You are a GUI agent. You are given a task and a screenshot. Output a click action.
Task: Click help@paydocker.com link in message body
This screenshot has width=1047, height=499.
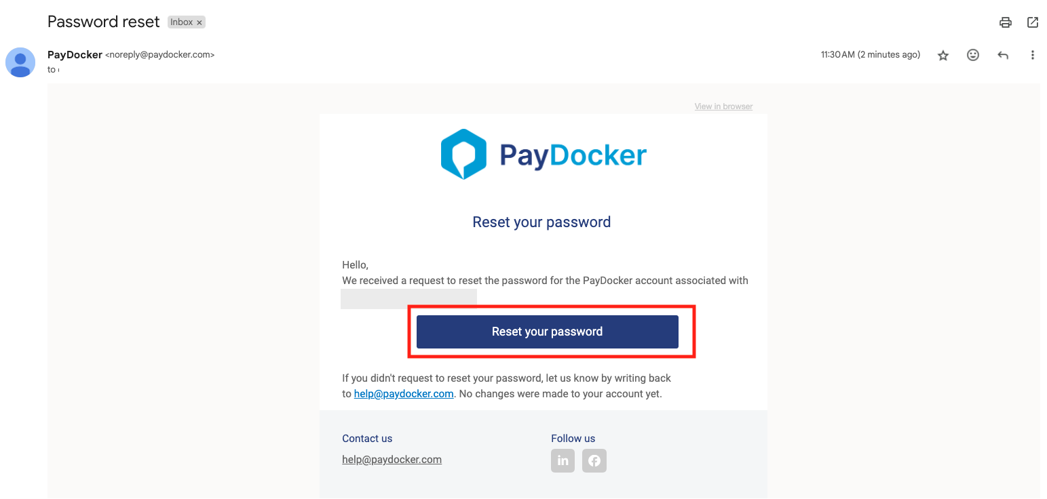404,394
